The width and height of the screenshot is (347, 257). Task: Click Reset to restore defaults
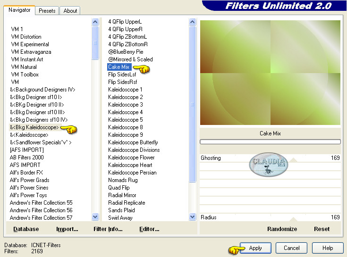tap(322, 229)
